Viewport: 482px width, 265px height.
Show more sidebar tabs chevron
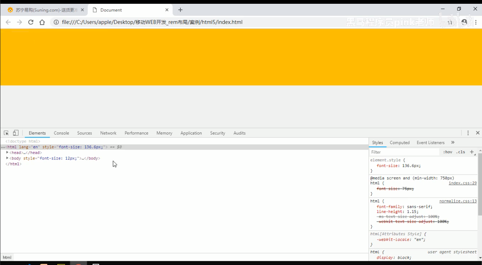pos(453,142)
